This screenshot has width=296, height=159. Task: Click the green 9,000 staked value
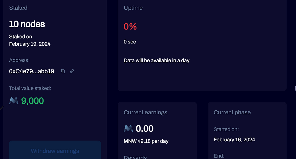pos(32,101)
